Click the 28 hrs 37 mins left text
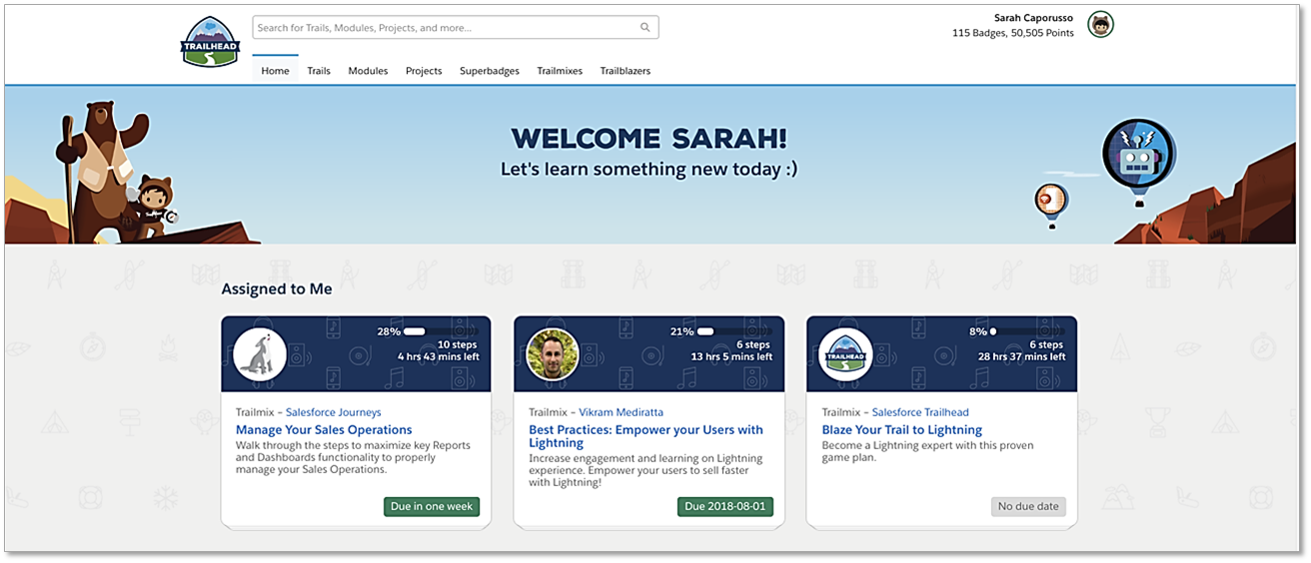The height and width of the screenshot is (563, 1311). 1022,357
